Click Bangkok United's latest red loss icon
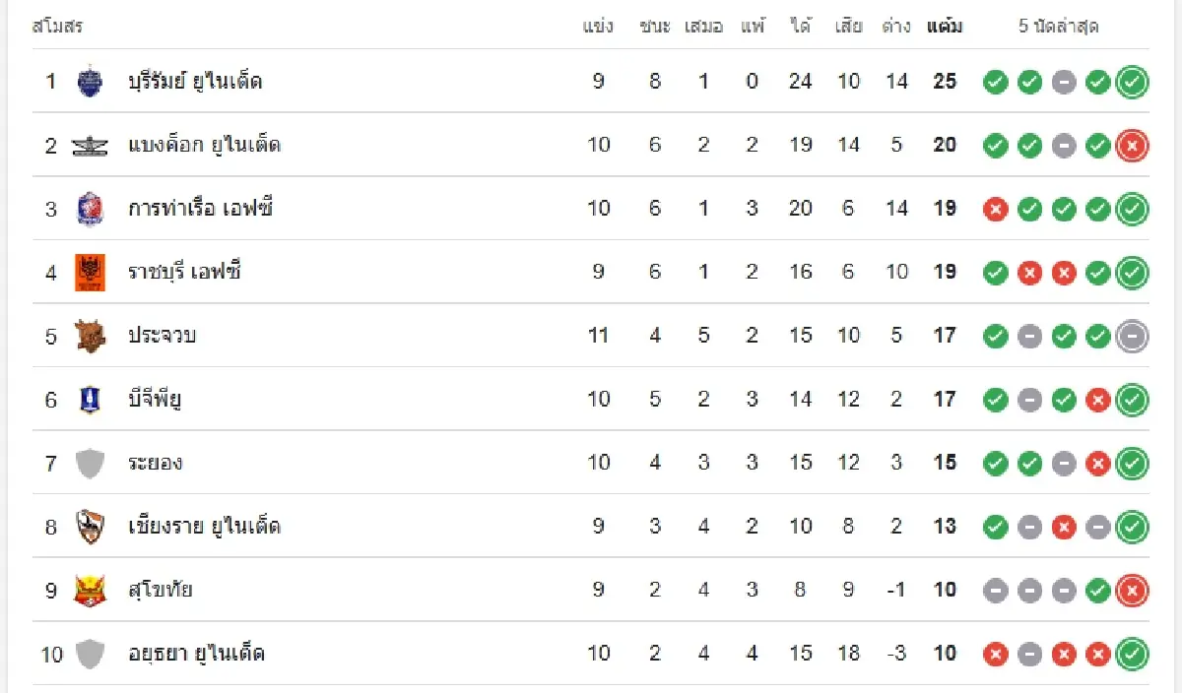 1133,146
